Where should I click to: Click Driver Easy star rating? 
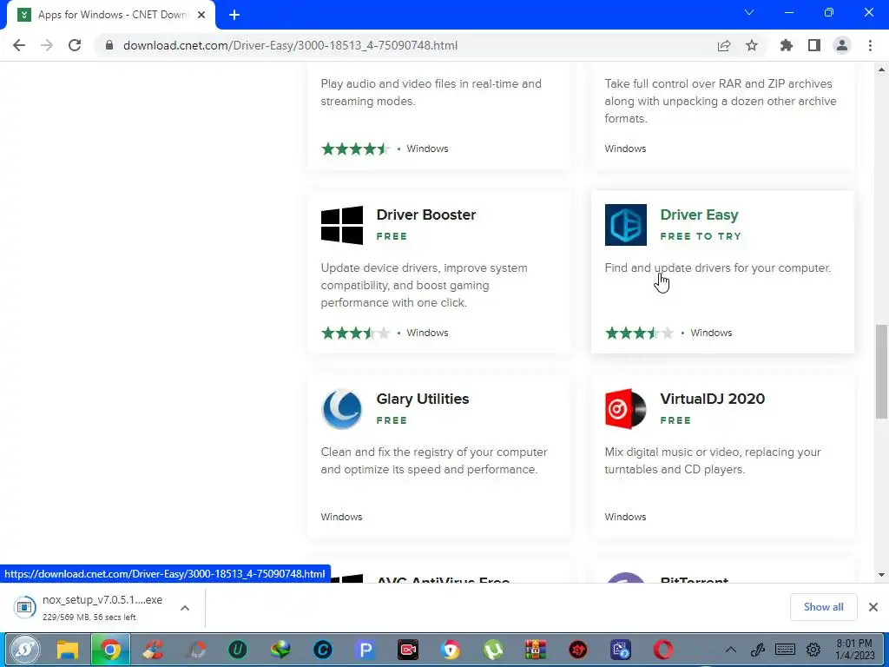pos(639,333)
